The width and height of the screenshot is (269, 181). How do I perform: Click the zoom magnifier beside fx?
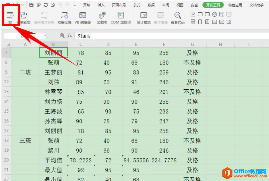62,36
